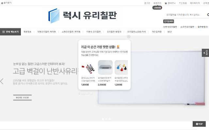Click the trophy icon in popup title
Image resolution: width=209 pixels, height=130 pixels.
pyautogui.click(x=118, y=47)
